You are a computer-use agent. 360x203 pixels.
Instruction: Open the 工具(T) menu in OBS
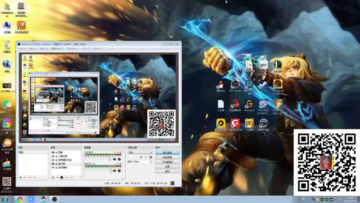point(86,49)
